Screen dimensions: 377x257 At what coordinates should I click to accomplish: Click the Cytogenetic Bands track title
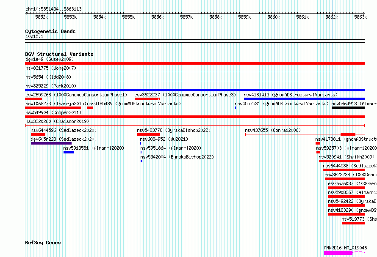[50, 31]
